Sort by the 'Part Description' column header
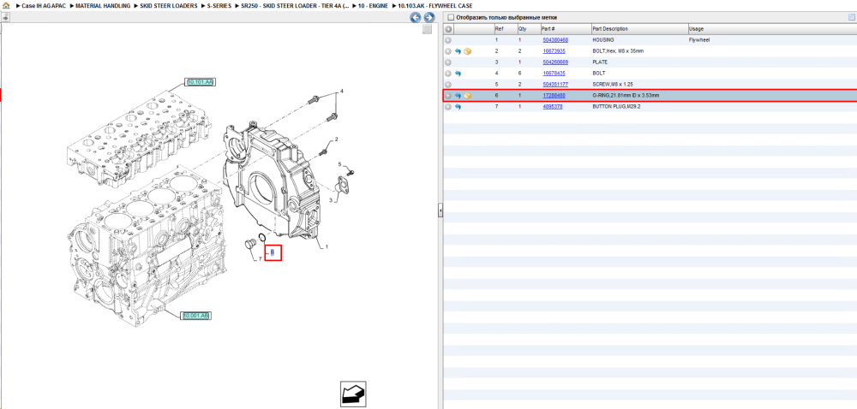The image size is (857, 409). (639, 29)
